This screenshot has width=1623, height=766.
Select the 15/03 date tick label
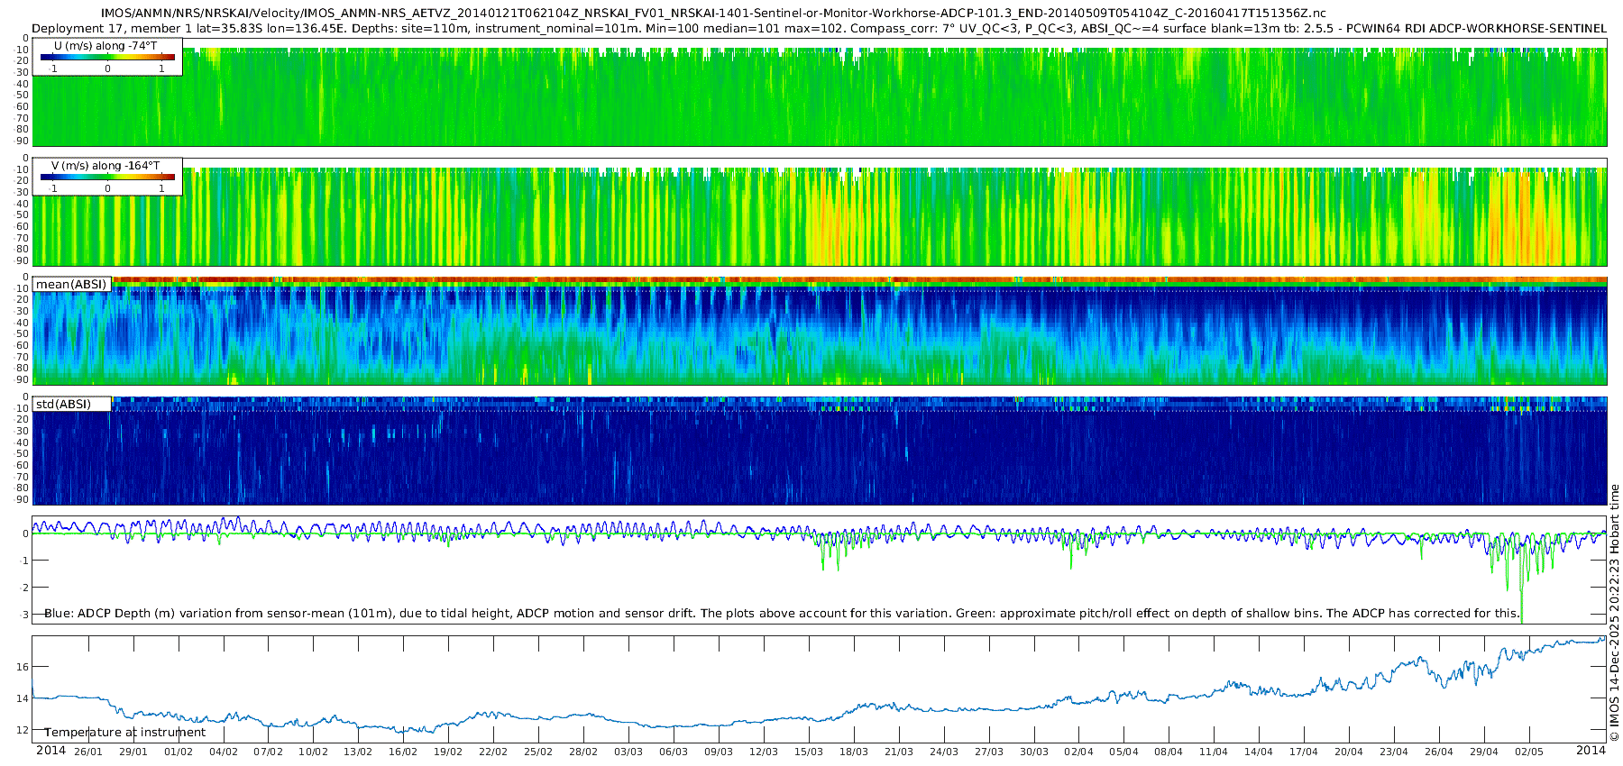[808, 752]
